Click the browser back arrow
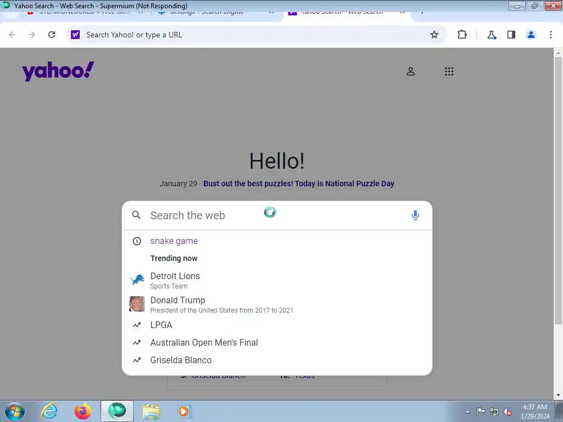 (12, 35)
